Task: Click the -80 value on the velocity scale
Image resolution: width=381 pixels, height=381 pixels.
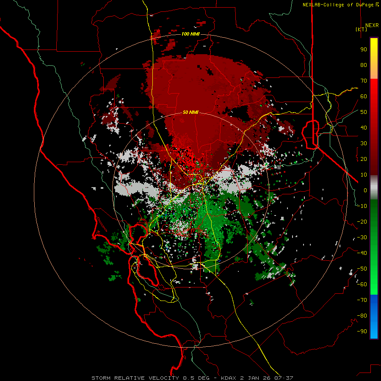Action: [362, 316]
